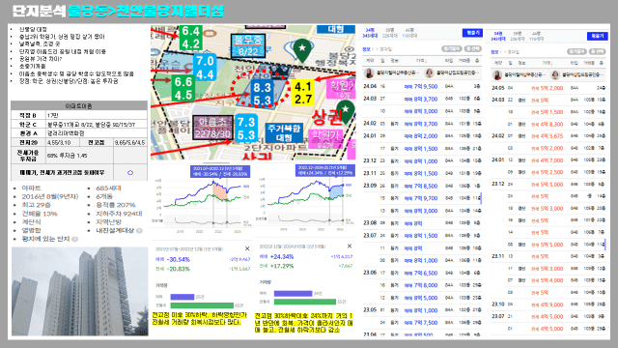618x348 pixels.
Task: Open the apartment tower photo
Action: tap(79, 292)
